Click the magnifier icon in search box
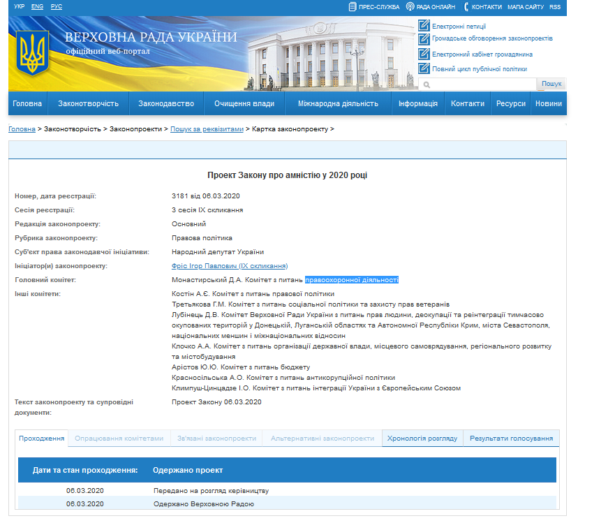The width and height of the screenshot is (615, 530). tap(427, 84)
